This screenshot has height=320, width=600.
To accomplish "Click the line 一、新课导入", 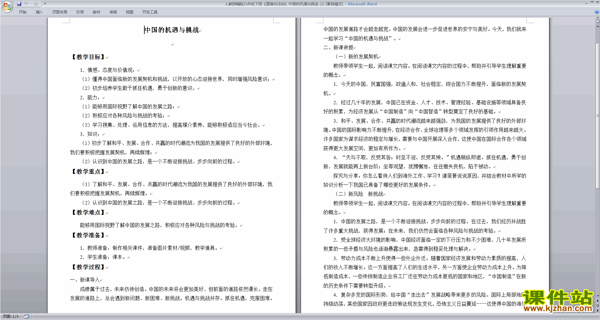I will pyautogui.click(x=85, y=280).
